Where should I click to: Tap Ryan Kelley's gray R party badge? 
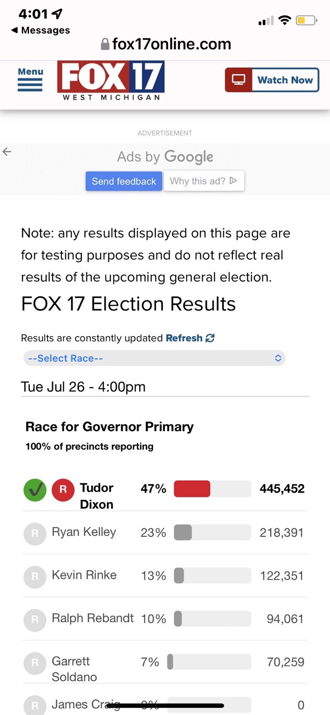(35, 533)
